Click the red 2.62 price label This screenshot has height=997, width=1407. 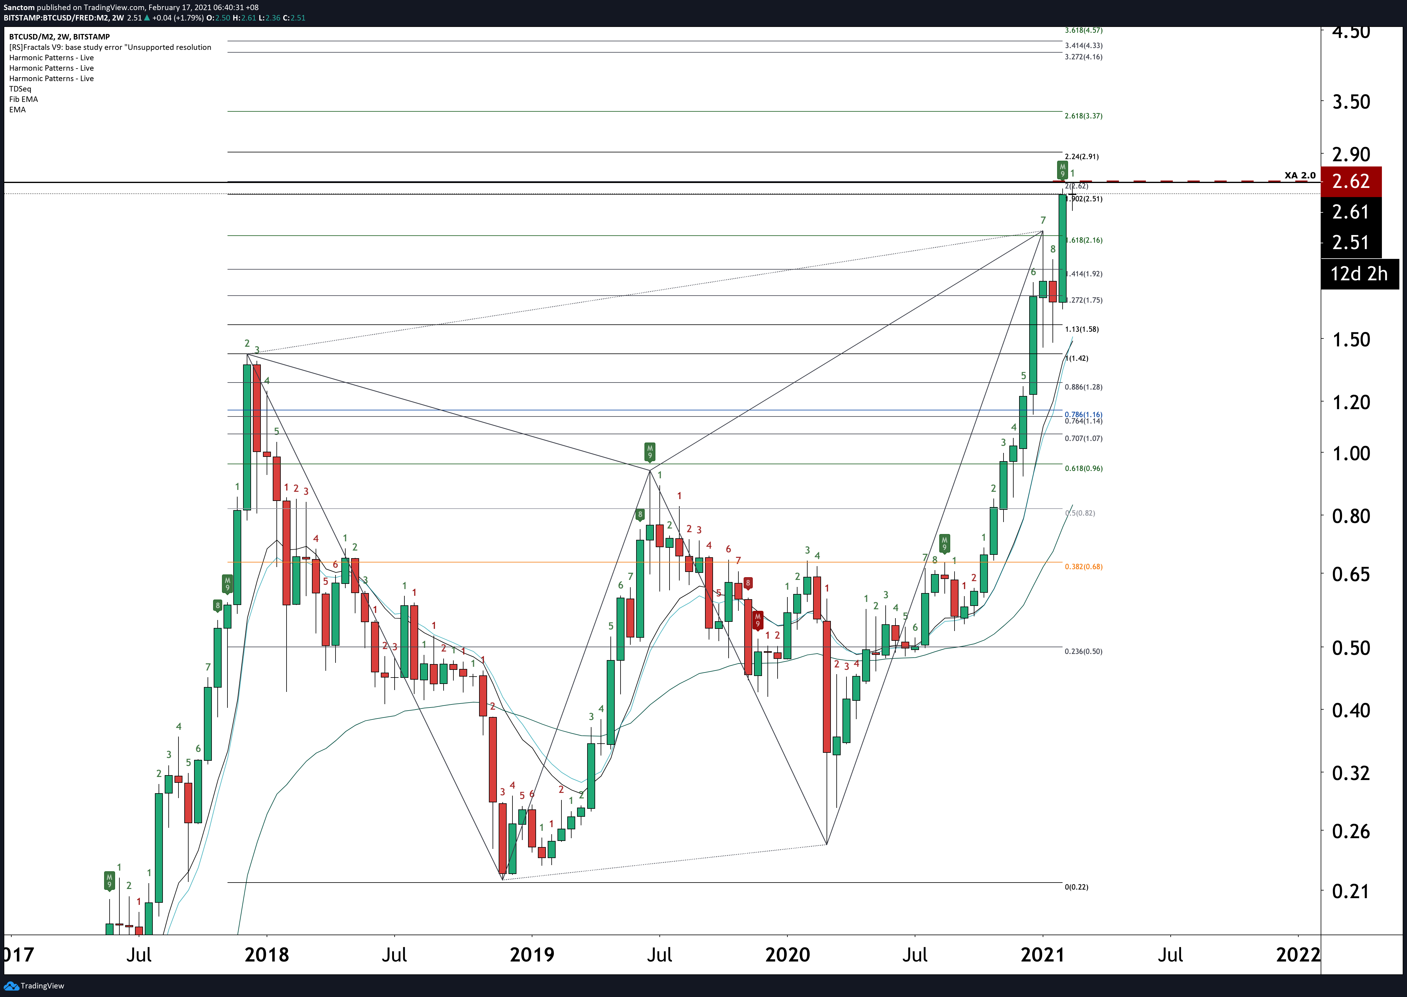click(x=1350, y=181)
